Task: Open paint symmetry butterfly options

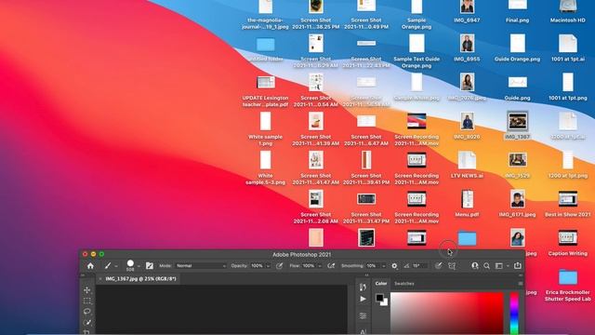Action: (x=452, y=266)
